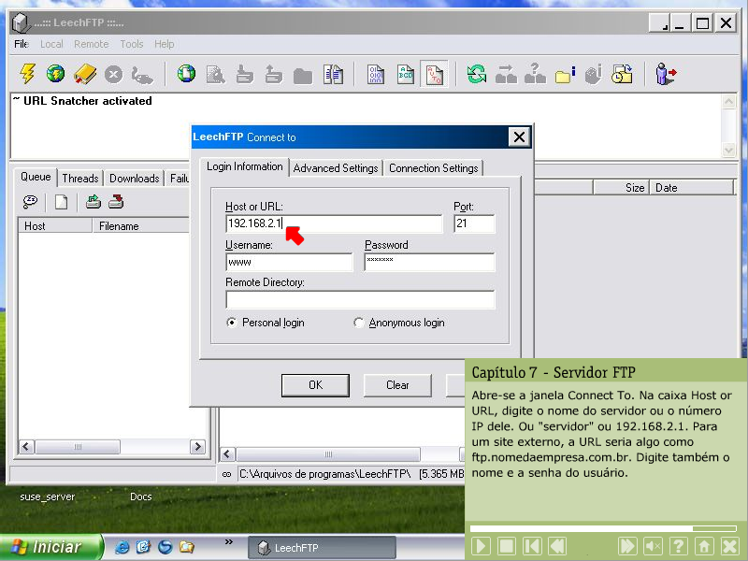Screen dimensions: 748x561
Task: Click the yellow bookmarks book icon
Action: click(x=85, y=74)
